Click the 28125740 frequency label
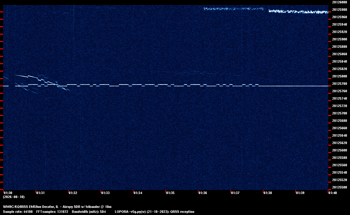 click(x=339, y=98)
